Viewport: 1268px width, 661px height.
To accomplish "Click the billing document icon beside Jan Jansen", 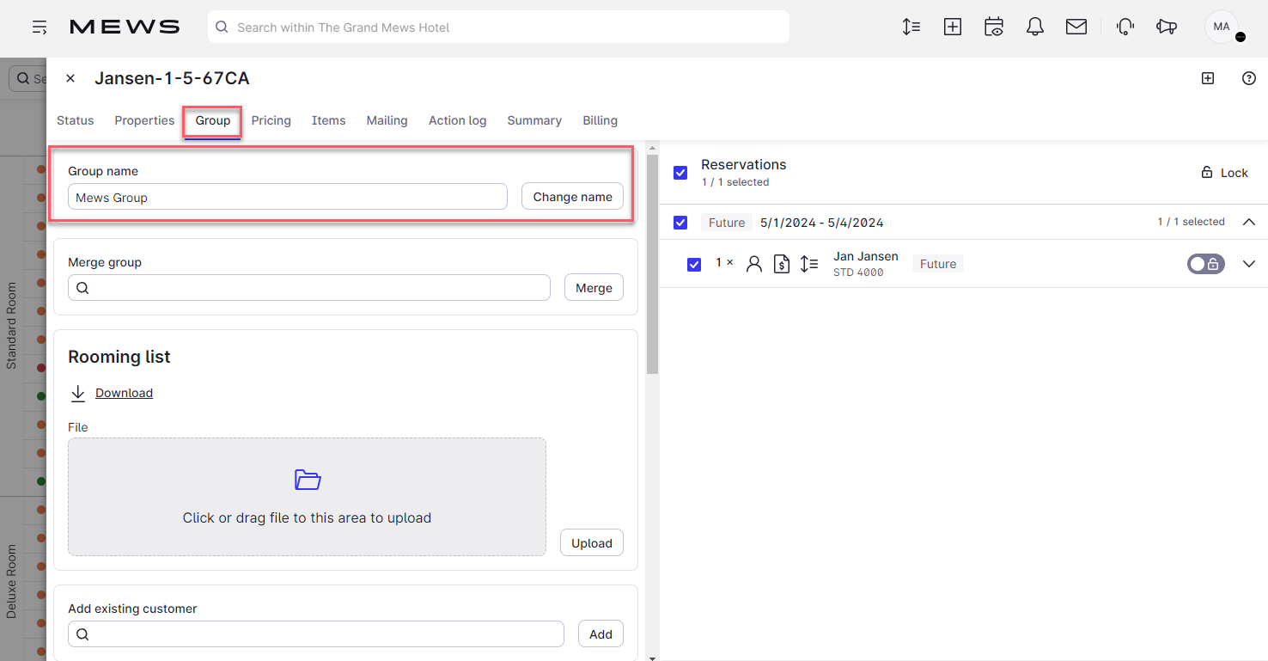I will pos(781,264).
